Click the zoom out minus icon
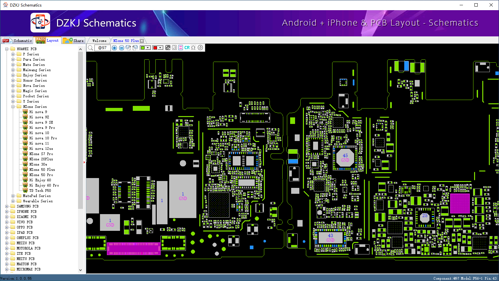Viewport: 499px width, 281px height. point(122,48)
